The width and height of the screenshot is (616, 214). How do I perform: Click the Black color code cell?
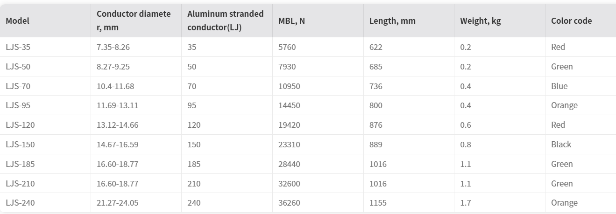tap(561, 145)
